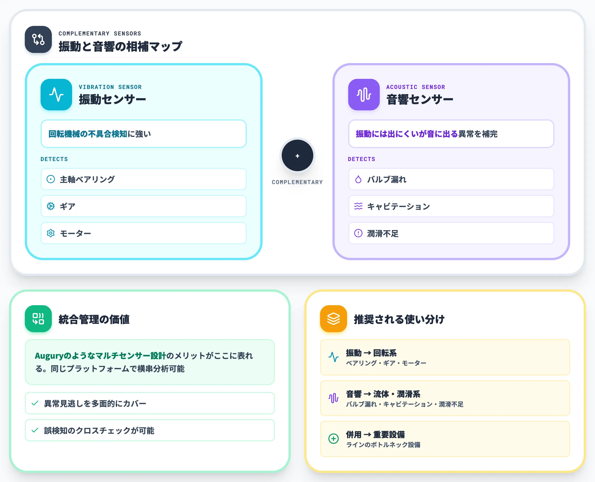Click the COMPLEMENTARY caption under plus
Image resolution: width=595 pixels, height=482 pixels.
click(x=297, y=182)
